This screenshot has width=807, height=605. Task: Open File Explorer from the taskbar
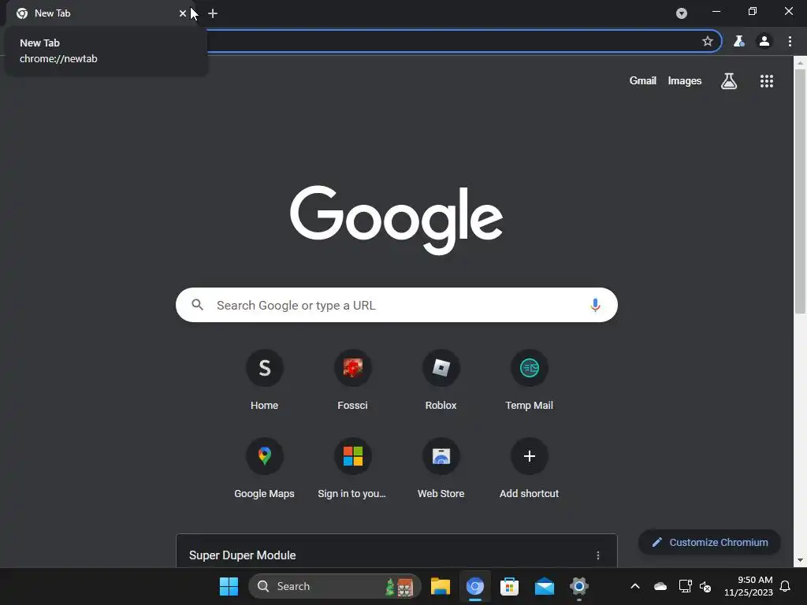coord(441,586)
